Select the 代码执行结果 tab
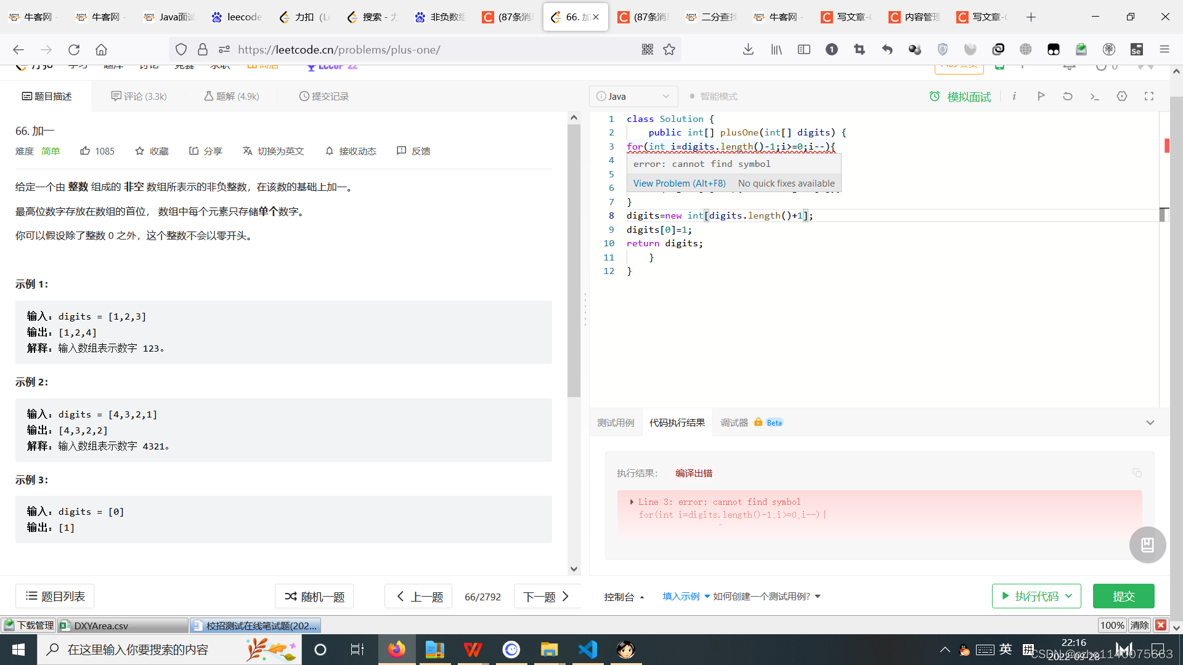Screen dimensions: 1183x665 coord(677,422)
